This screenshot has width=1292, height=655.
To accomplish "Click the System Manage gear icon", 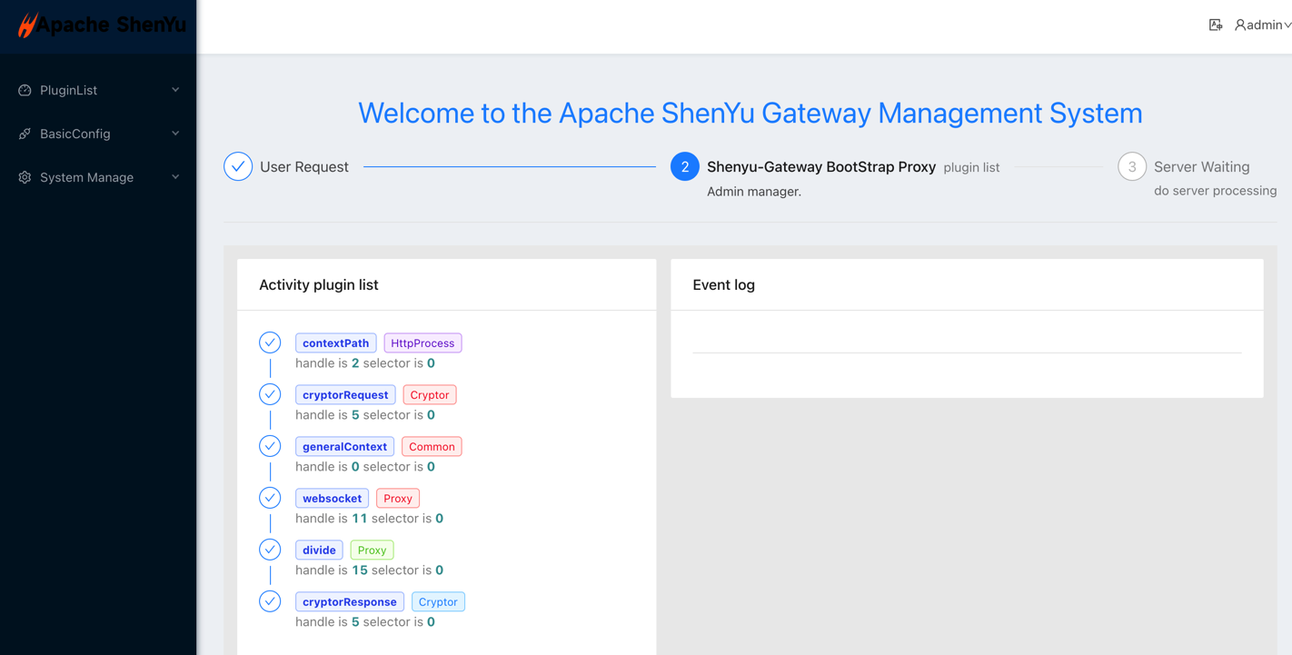I will (x=25, y=177).
